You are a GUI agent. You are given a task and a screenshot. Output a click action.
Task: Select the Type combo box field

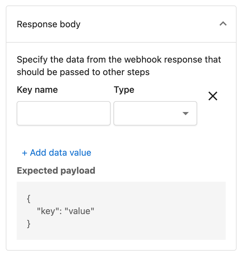[x=155, y=113]
